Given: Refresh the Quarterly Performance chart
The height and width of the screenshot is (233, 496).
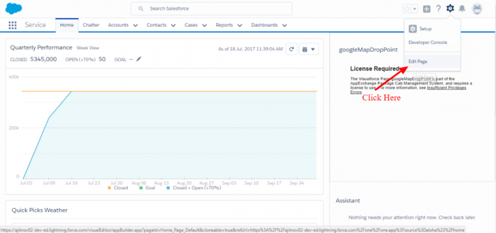Looking at the screenshot, I should point(292,49).
